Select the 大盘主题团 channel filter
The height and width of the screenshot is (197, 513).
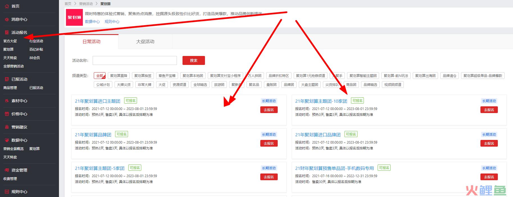[x=310, y=85]
